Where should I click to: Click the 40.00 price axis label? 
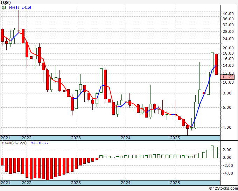point(228,14)
